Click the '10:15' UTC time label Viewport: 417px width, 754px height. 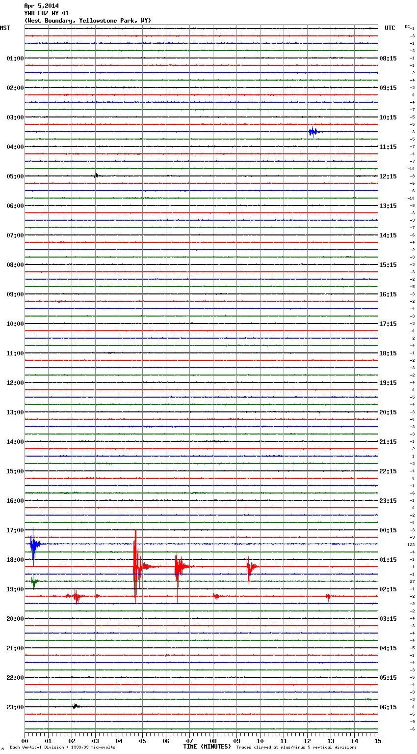tap(388, 117)
